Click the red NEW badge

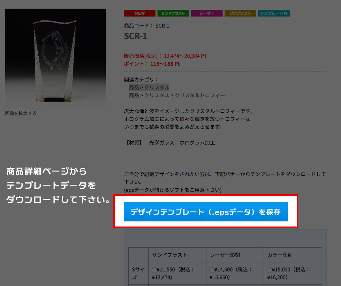tap(140, 13)
